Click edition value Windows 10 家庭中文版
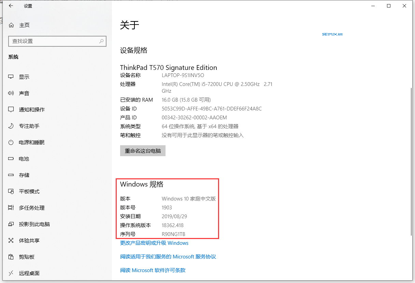This screenshot has width=415, height=283. [x=189, y=199]
